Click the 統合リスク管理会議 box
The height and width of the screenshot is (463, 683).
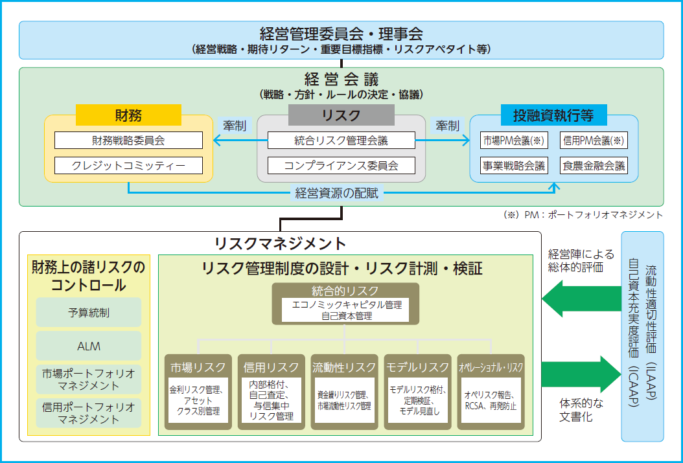click(341, 140)
